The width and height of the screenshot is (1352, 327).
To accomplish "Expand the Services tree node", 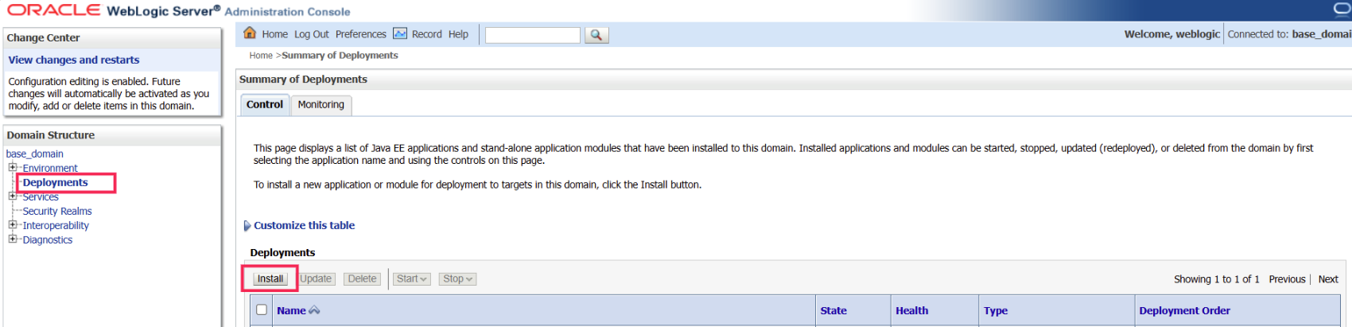I will coord(12,196).
